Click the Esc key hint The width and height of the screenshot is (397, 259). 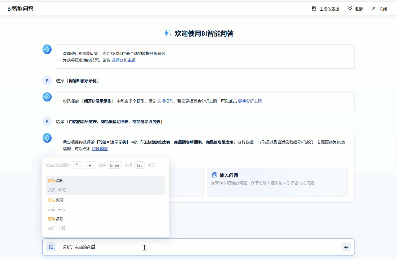139,165
